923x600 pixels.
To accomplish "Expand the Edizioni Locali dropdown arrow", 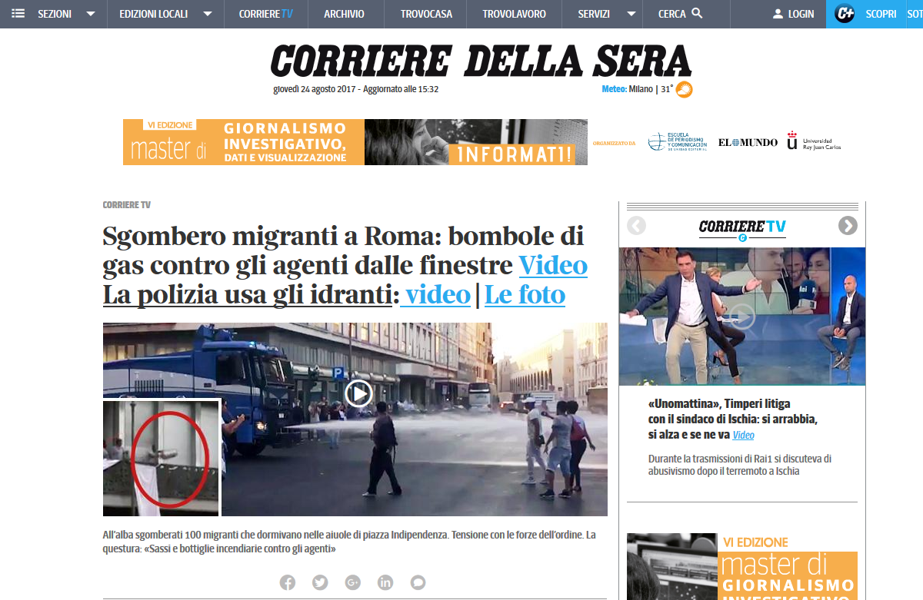I will pyautogui.click(x=208, y=14).
